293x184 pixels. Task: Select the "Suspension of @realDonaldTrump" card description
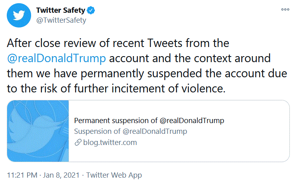click(x=131, y=131)
